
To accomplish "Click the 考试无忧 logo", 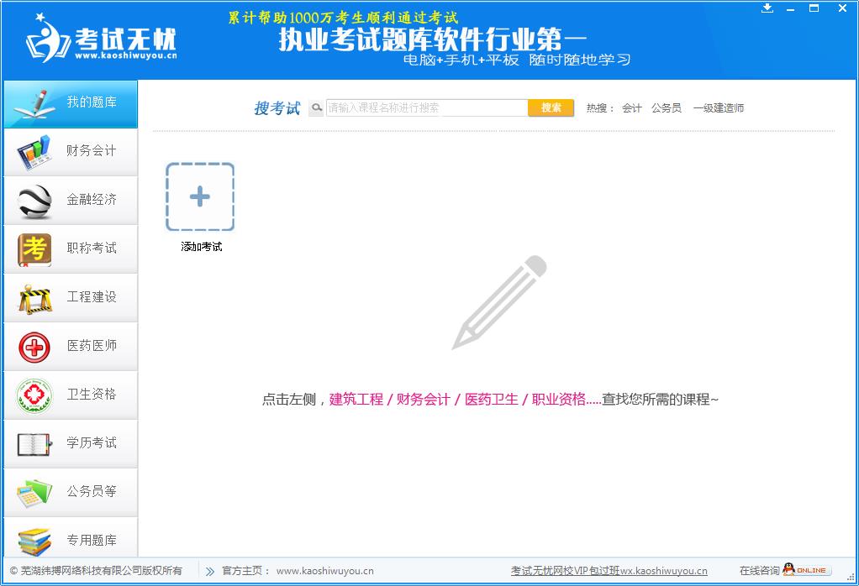I will 102,39.
